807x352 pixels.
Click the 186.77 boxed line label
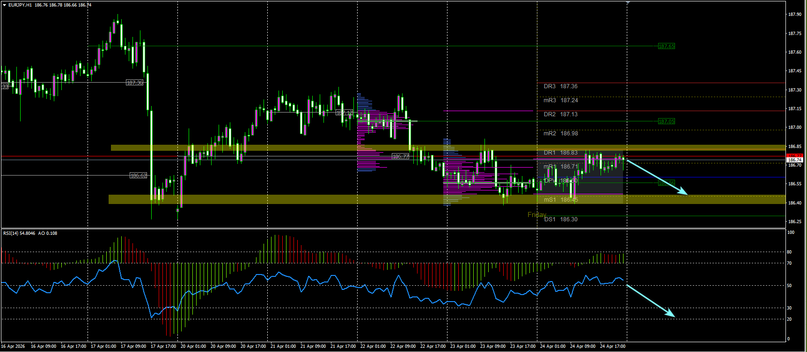pyautogui.click(x=400, y=156)
